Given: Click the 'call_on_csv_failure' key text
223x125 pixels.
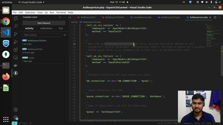Looking at the screenshot, I should pos(100,56).
